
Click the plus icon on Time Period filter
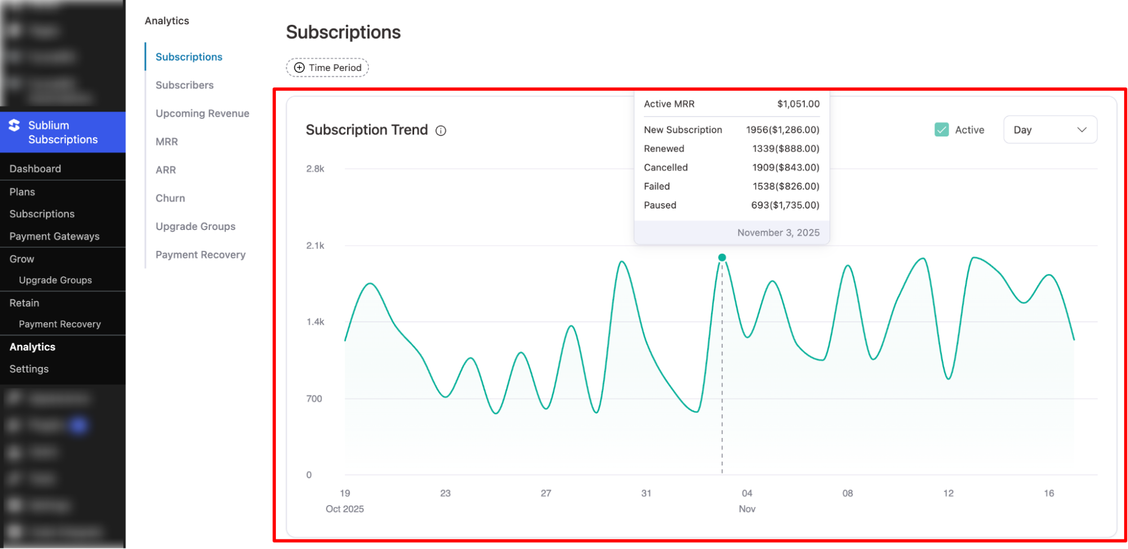point(299,67)
